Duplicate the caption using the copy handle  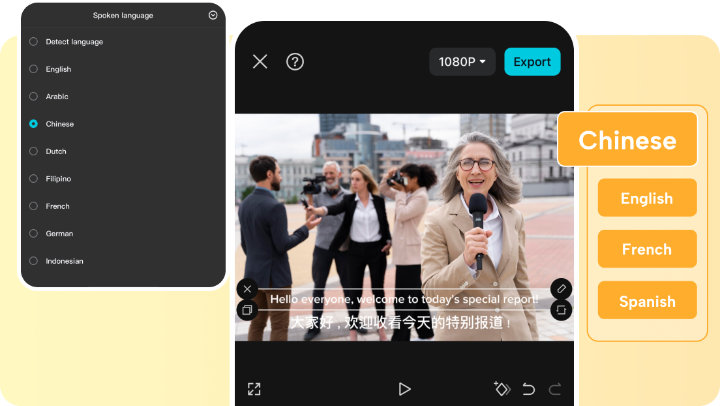(247, 310)
